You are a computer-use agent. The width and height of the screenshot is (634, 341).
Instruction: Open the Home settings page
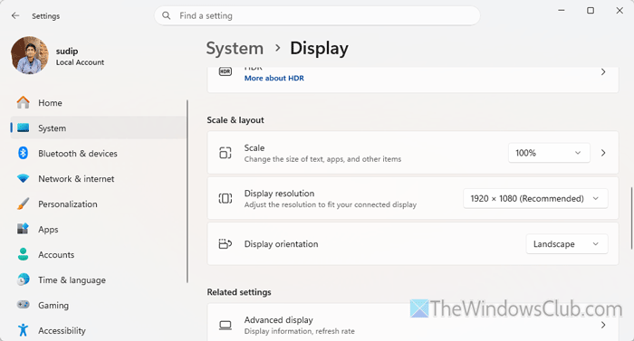tap(99, 102)
